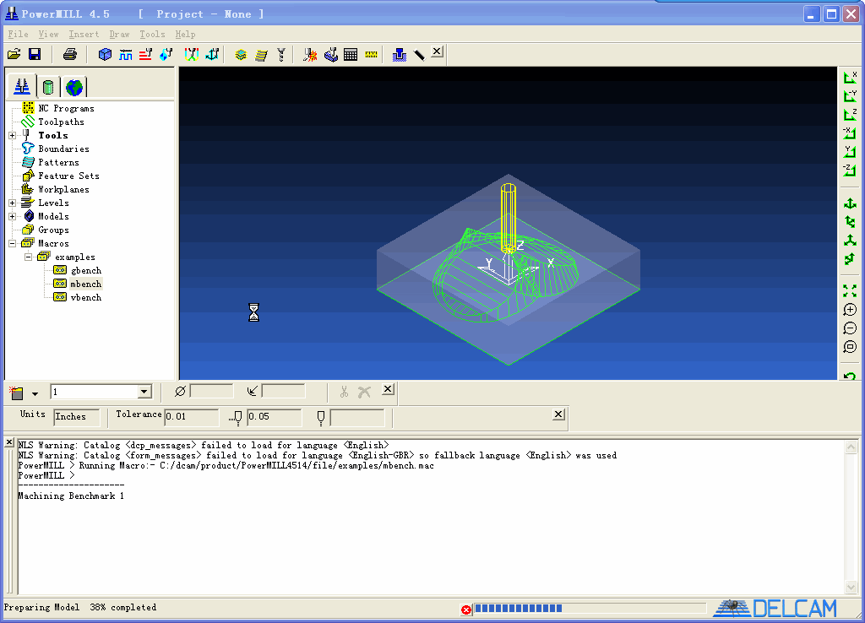This screenshot has height=623, width=865.
Task: Switch to the green cylinder tab
Action: click(x=48, y=87)
